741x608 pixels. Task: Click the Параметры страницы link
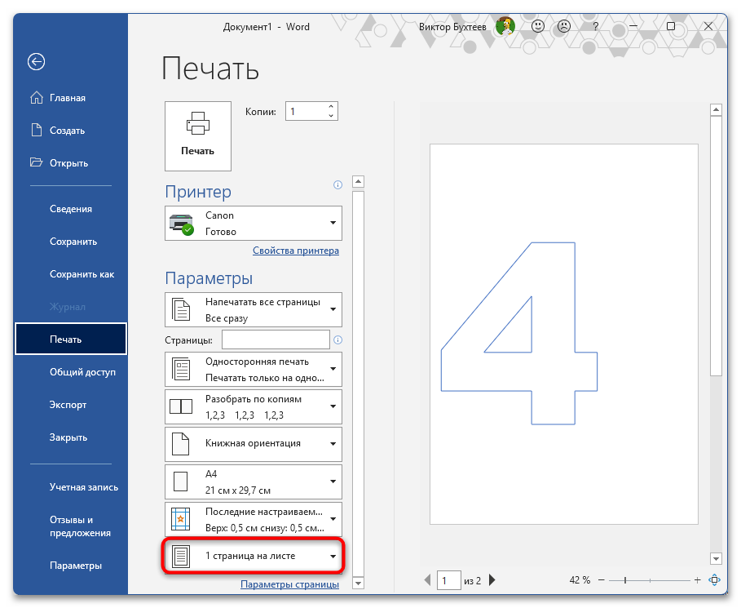[289, 584]
